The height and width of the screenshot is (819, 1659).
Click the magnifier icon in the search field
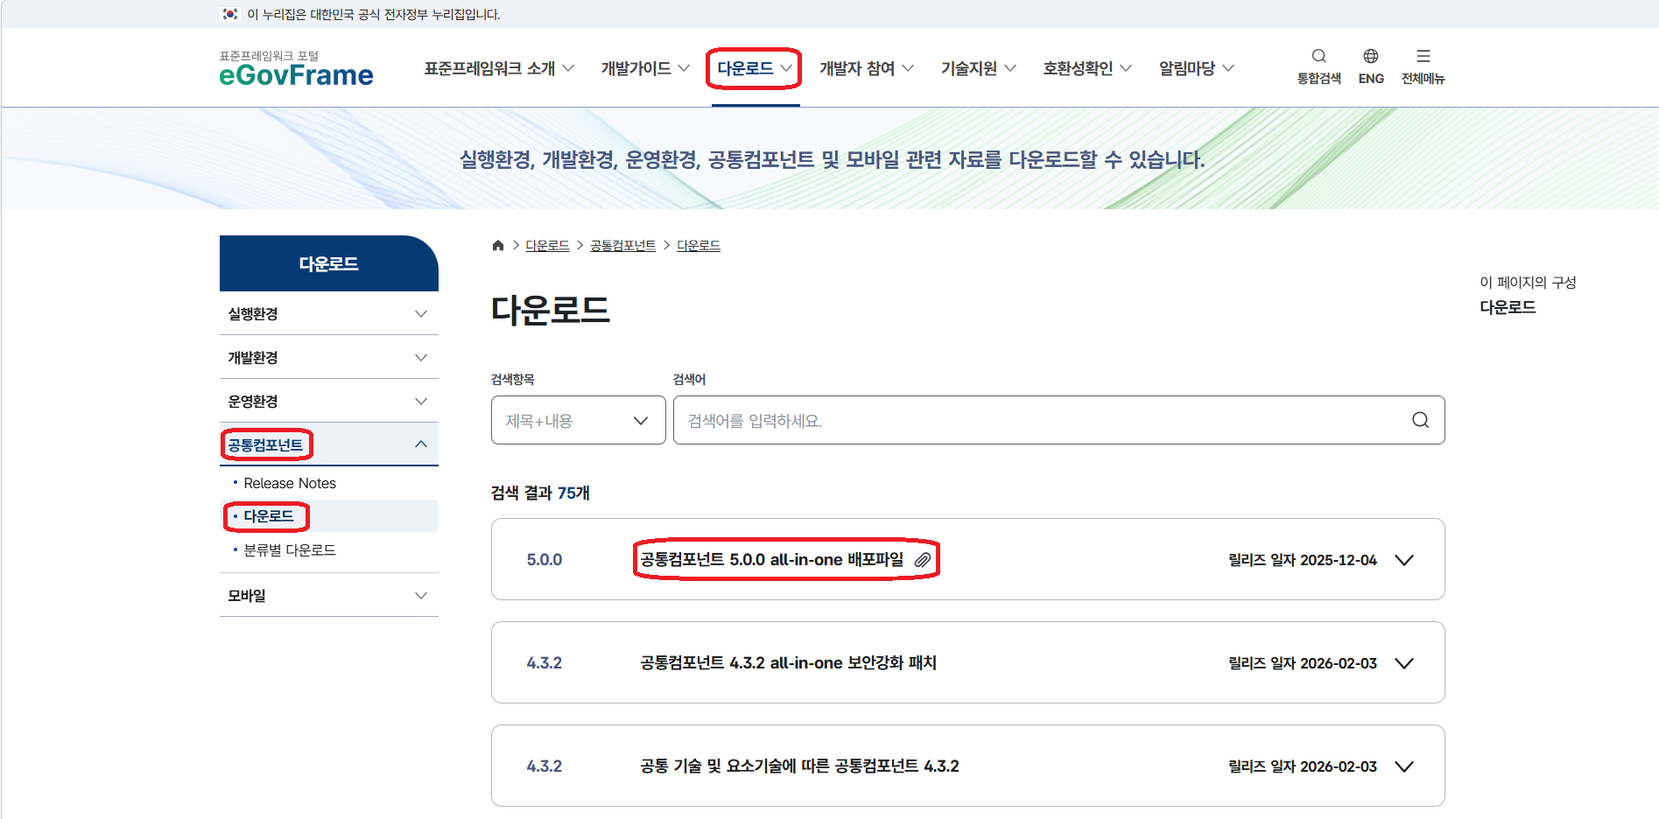pos(1420,421)
